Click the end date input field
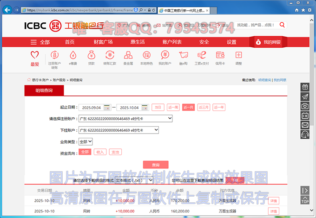The height and width of the screenshot is (218, 316). click(131, 108)
